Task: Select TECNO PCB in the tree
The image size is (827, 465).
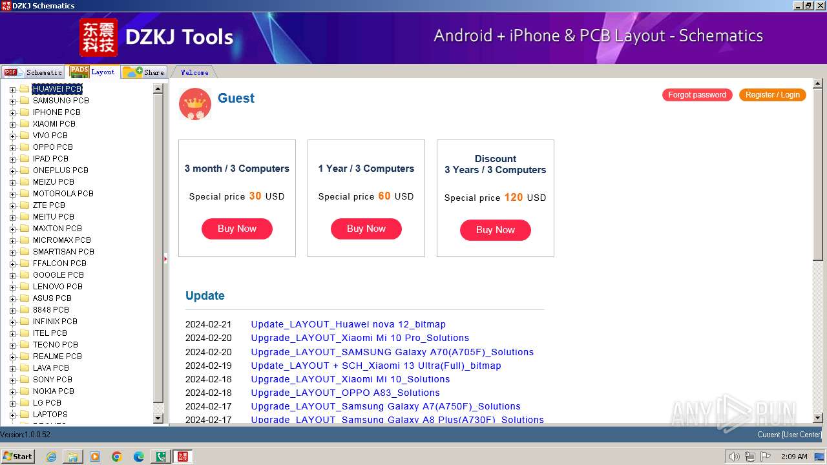Action: 55,344
